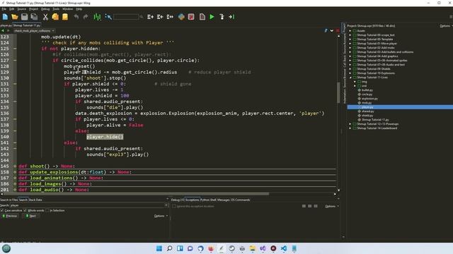
Task: Click the Windows Start button on taskbar
Action: pos(159,248)
